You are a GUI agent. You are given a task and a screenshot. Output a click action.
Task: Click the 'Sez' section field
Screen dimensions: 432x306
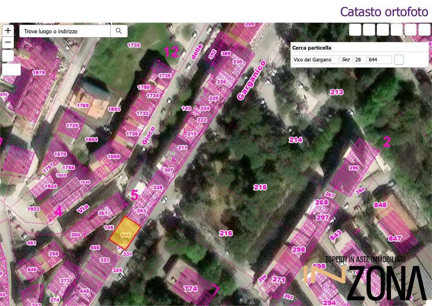point(346,59)
